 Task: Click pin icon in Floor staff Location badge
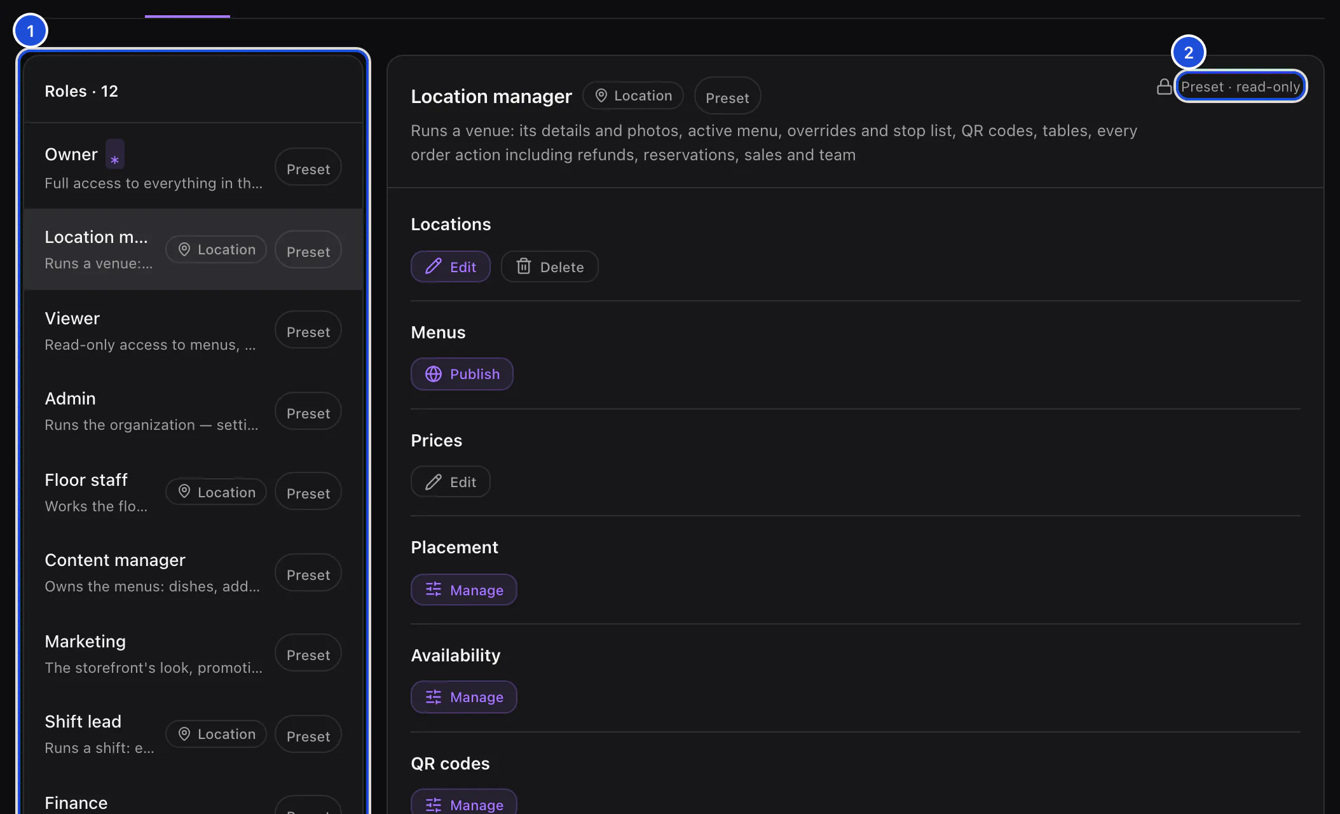184,492
